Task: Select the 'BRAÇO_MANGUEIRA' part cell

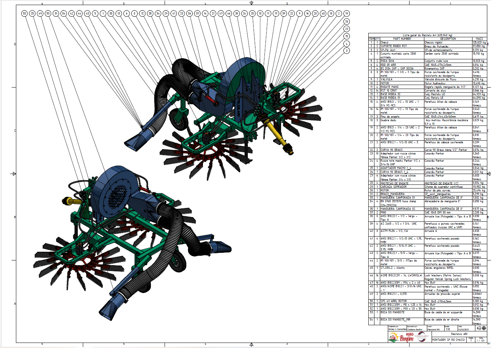Action: click(402, 194)
